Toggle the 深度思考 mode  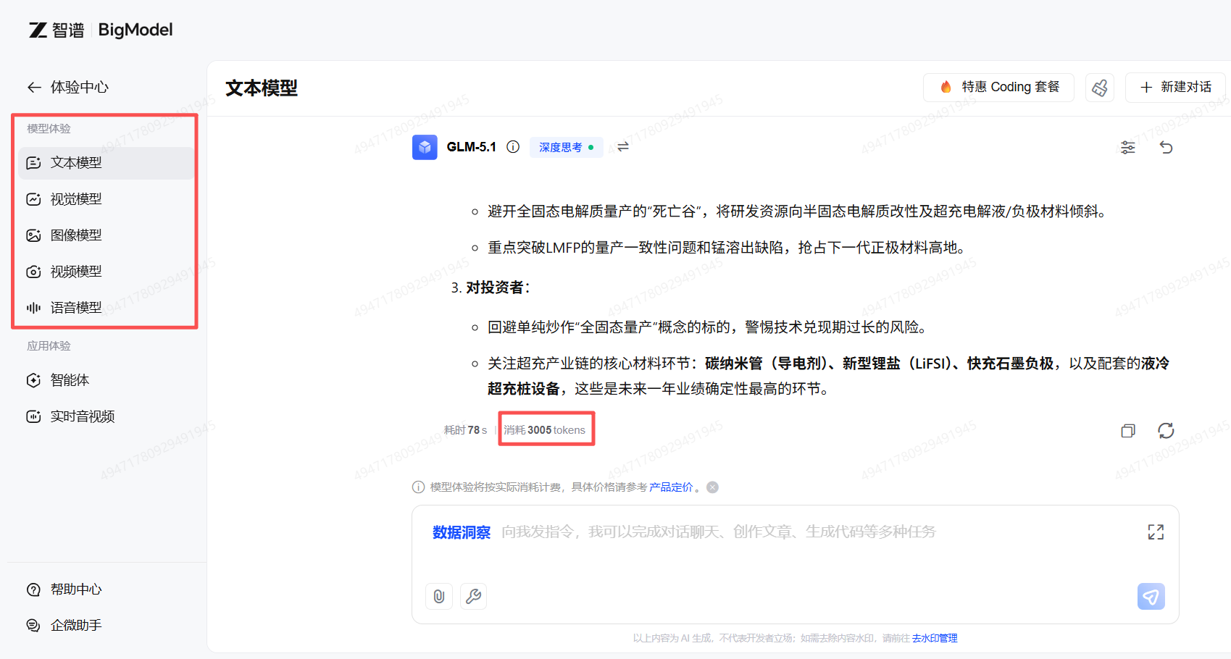tap(567, 147)
